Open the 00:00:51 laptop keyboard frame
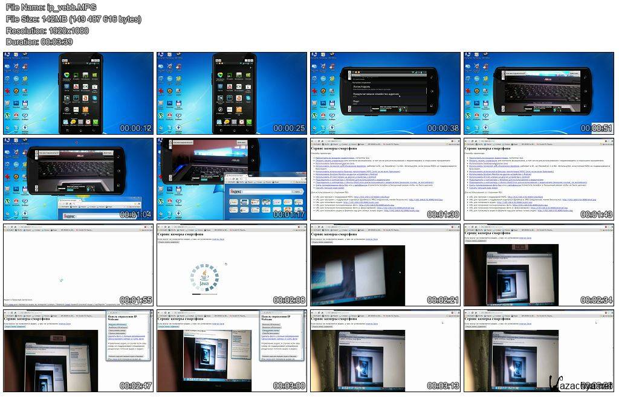619x397 pixels. point(539,92)
